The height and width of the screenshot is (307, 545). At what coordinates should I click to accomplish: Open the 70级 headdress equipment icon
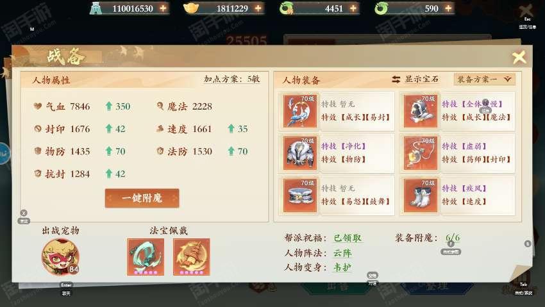click(300, 111)
